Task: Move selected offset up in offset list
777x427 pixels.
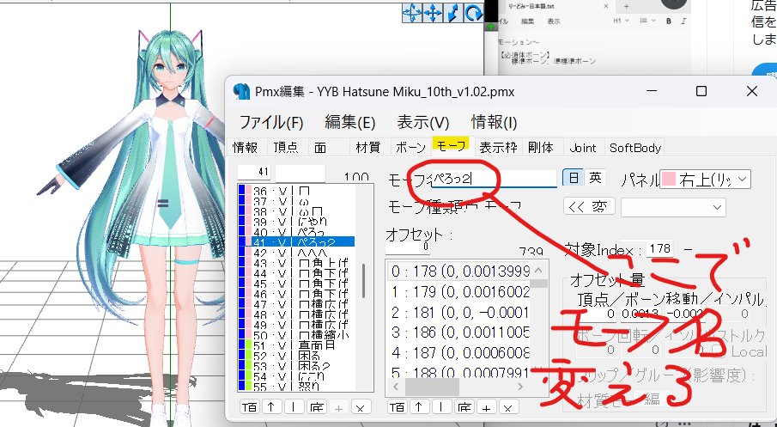Action: click(x=419, y=407)
